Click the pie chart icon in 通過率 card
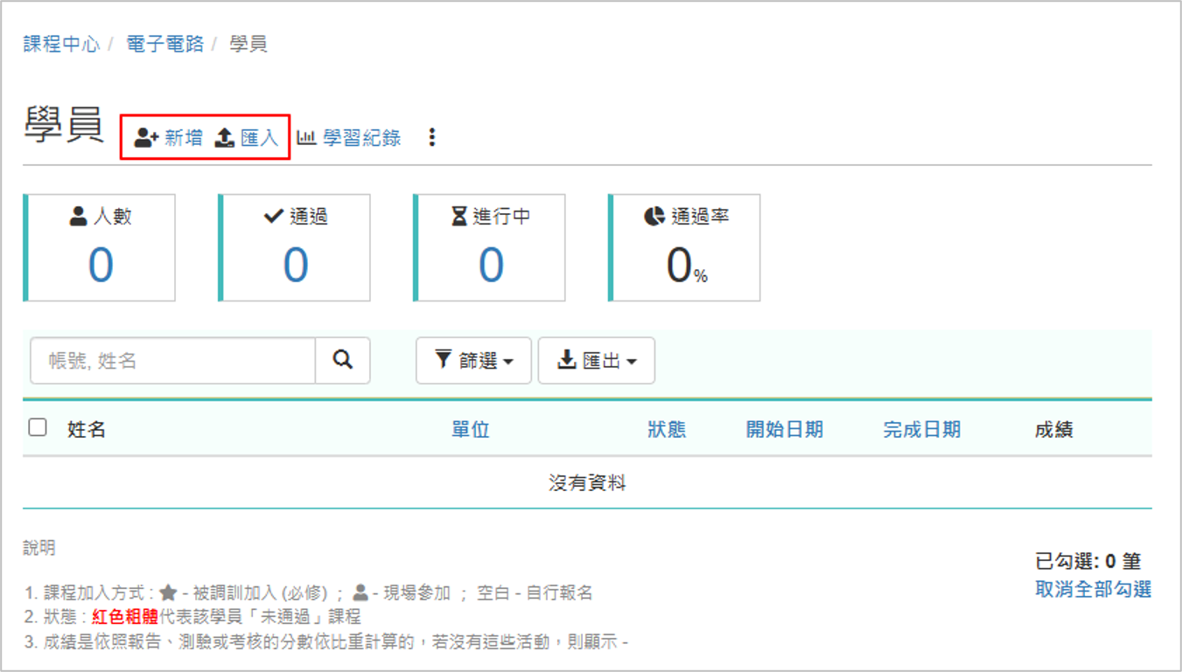Screen dimensions: 1182x672 [654, 216]
